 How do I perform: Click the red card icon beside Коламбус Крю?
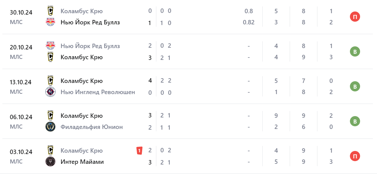click(x=139, y=151)
